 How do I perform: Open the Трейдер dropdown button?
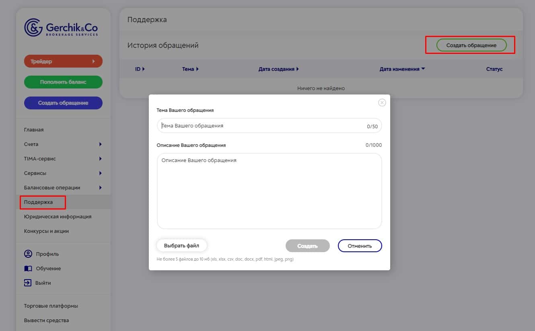pos(63,61)
